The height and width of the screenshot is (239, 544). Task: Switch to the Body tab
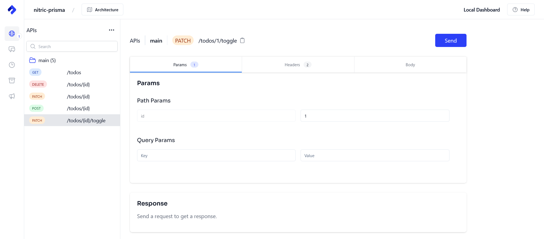[x=410, y=65]
